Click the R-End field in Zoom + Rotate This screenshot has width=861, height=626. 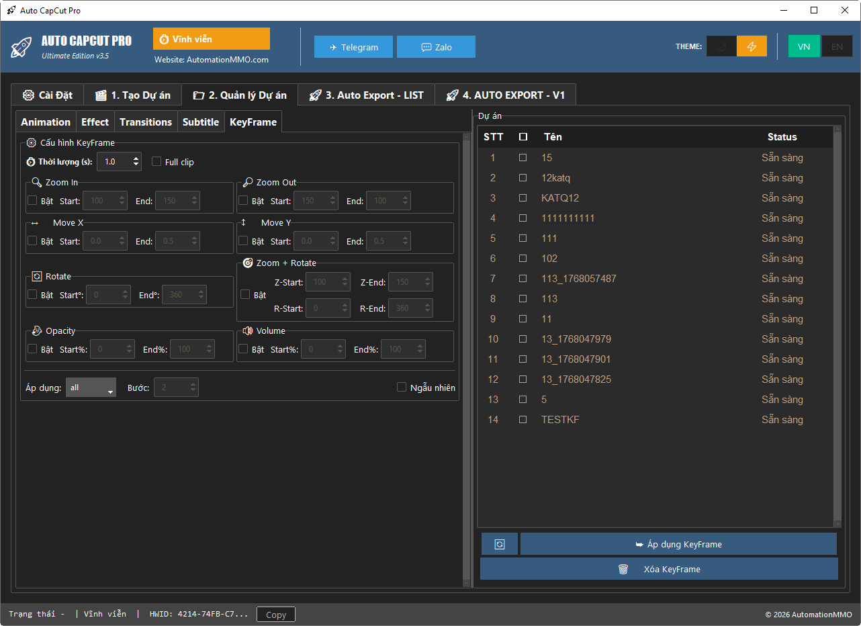coord(410,308)
